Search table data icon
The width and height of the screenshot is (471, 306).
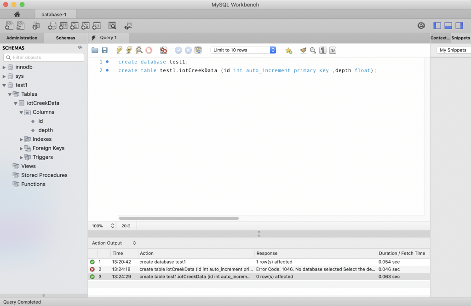[112, 26]
